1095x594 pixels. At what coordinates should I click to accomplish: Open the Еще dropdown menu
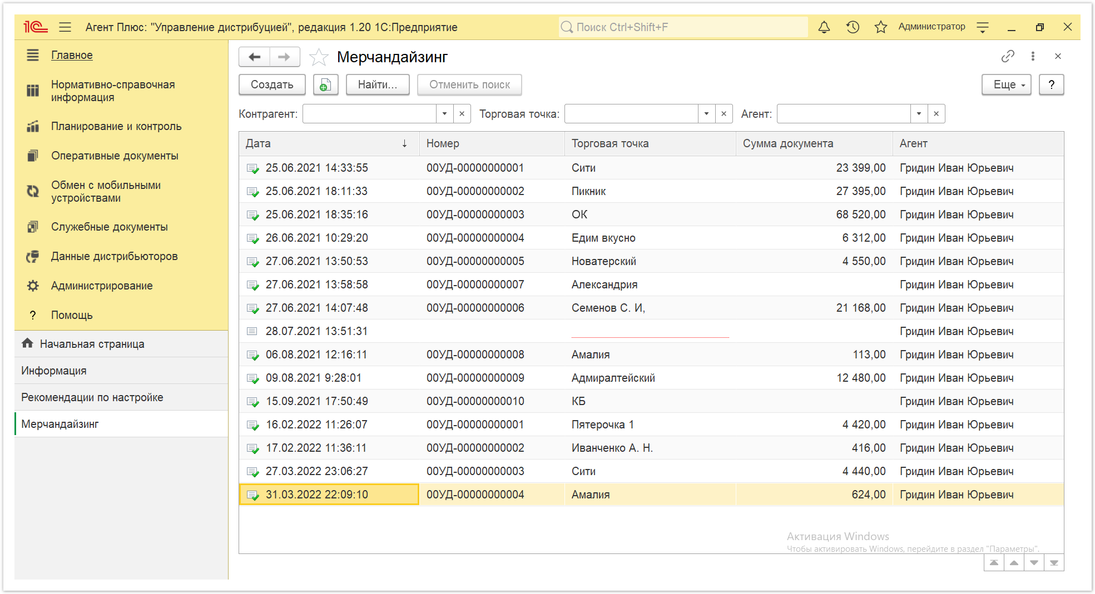(x=1007, y=85)
